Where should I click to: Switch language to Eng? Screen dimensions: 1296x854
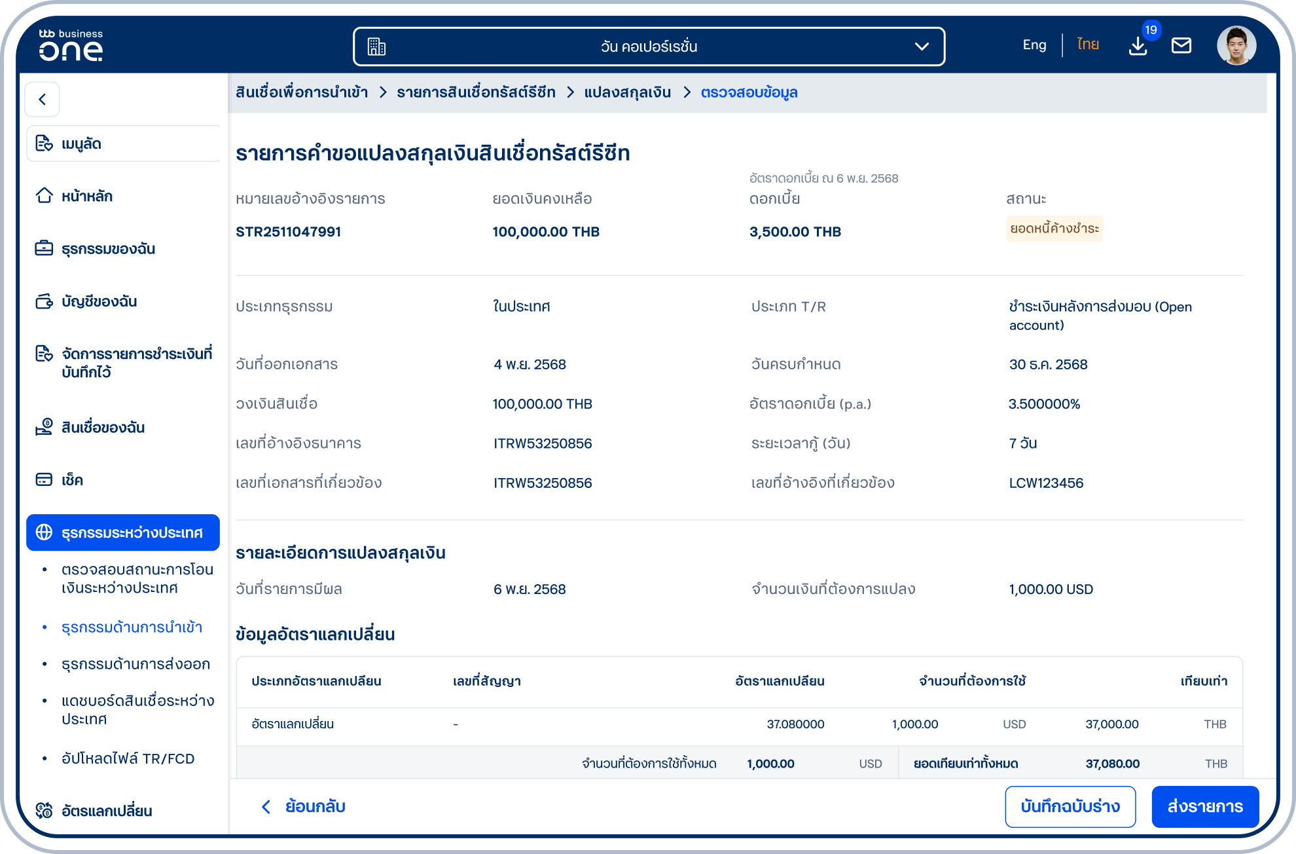1034,45
